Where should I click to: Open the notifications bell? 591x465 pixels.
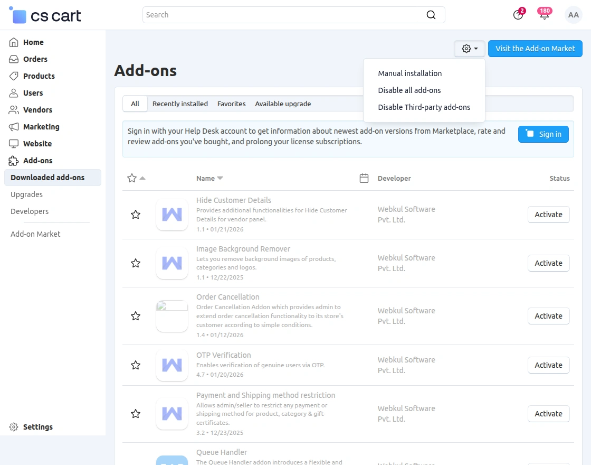544,15
